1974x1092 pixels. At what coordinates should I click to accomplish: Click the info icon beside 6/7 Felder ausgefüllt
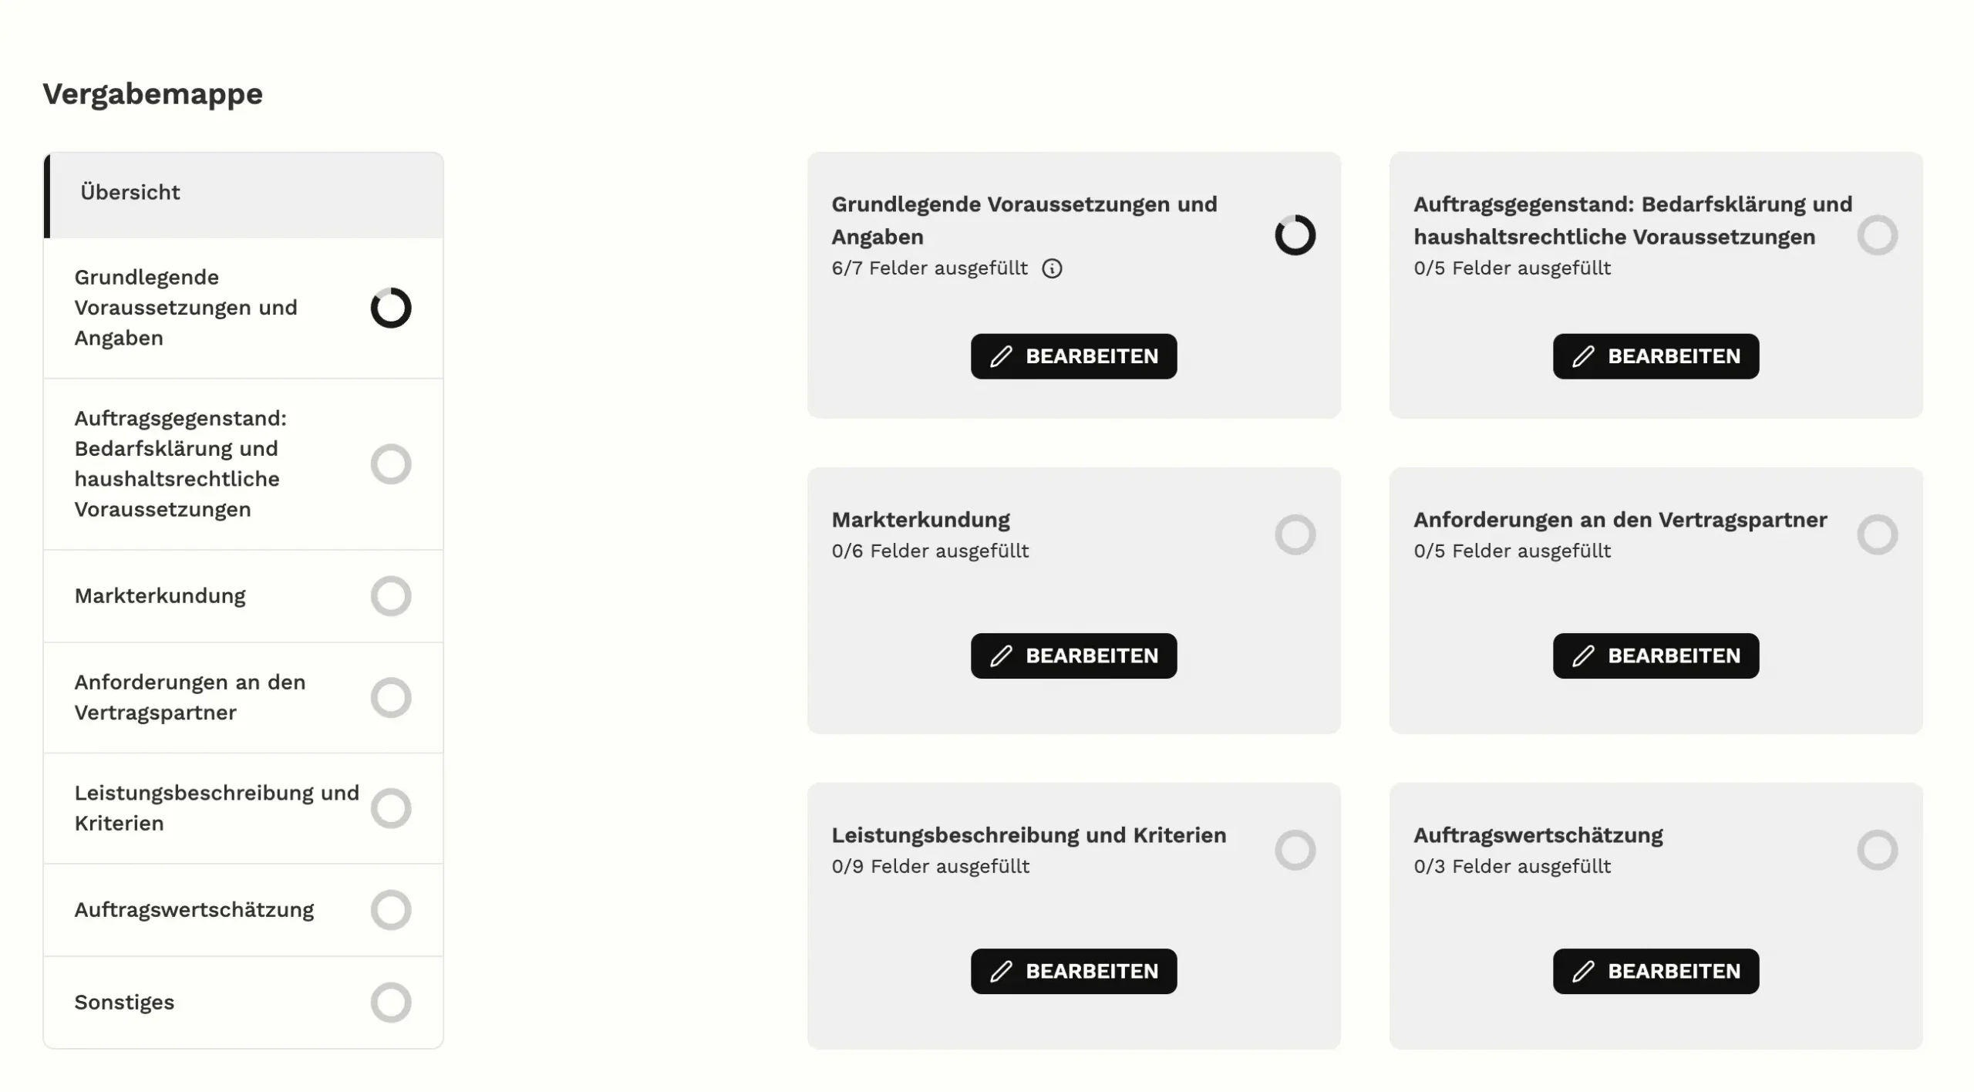(x=1052, y=268)
